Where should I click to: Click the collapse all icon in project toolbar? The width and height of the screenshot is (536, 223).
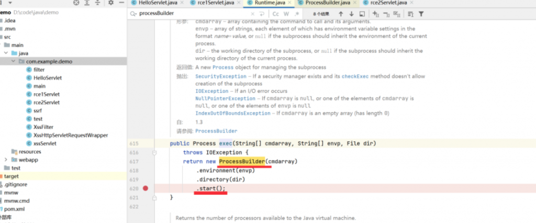(98, 3)
